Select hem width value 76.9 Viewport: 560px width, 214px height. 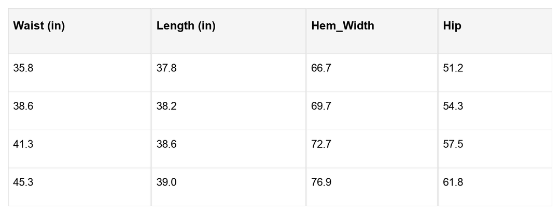[x=321, y=182]
